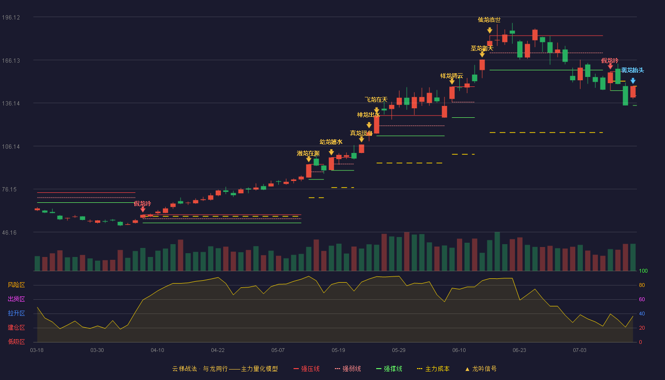This screenshot has width=665, height=380.
Task: Click the 03-18 date label
Action: point(37,350)
